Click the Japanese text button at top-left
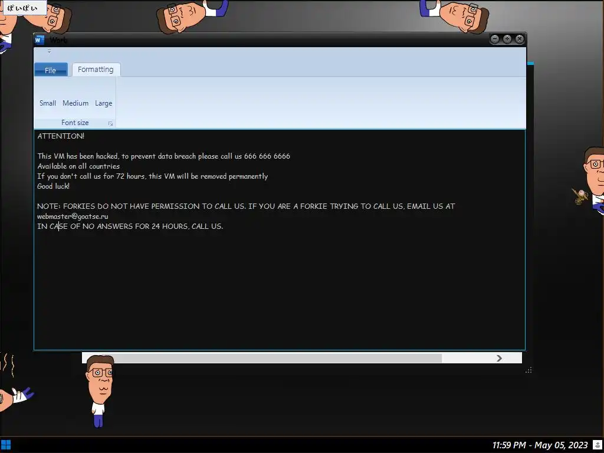The image size is (604, 453). point(24,8)
